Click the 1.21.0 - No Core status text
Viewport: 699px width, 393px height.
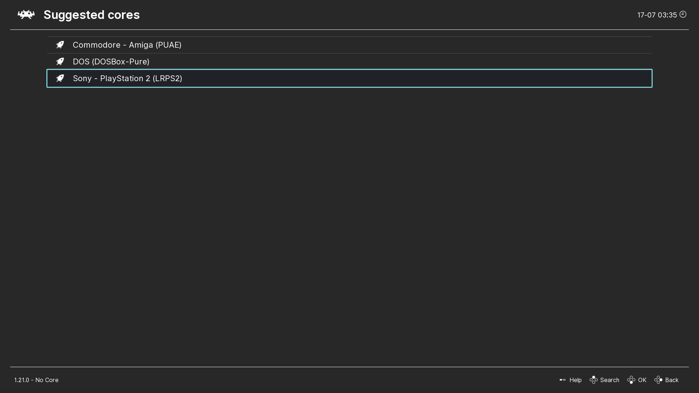pos(36,380)
